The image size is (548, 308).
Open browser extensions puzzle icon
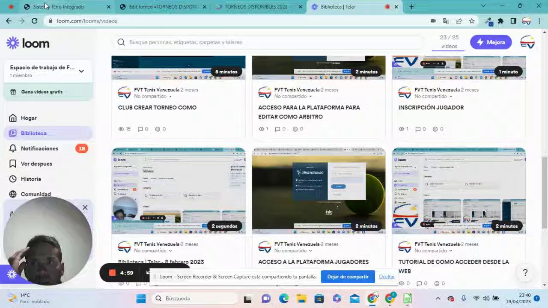tap(500, 21)
